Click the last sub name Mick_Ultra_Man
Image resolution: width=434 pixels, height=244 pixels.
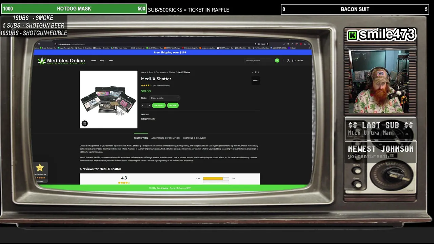point(370,133)
